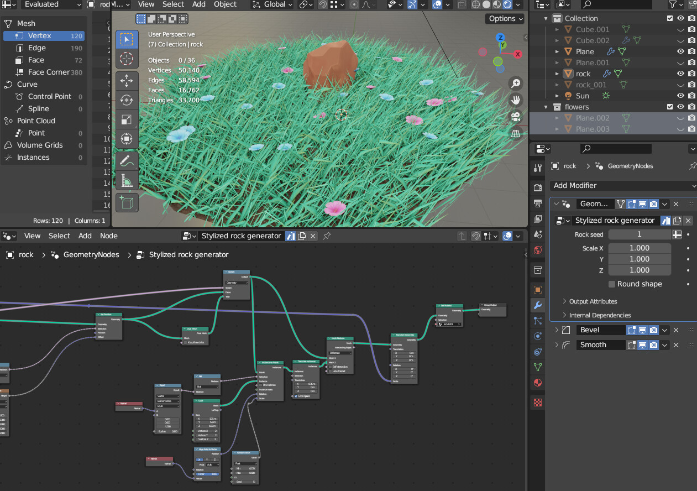Activate the Measure tool
Screen dimensions: 697x491
[x=127, y=180]
